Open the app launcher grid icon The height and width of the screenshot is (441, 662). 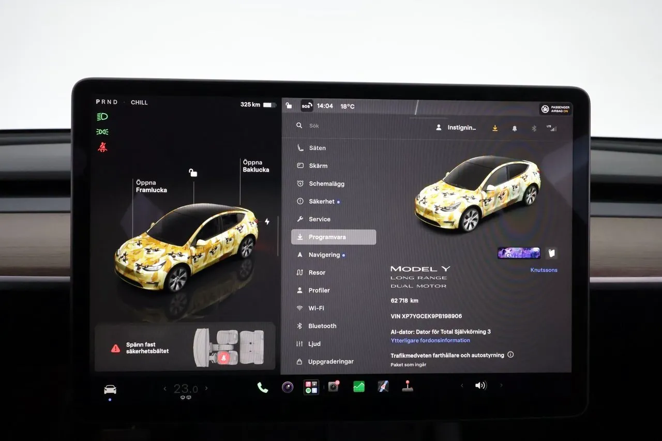(311, 387)
